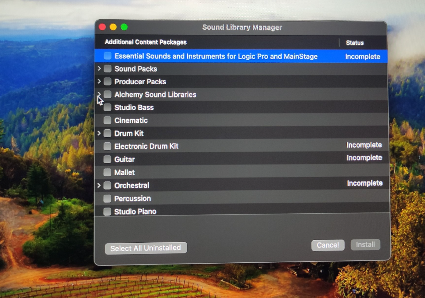Close the Sound Library Manager window
Viewport: 425px width, 298px height.
[102, 27]
